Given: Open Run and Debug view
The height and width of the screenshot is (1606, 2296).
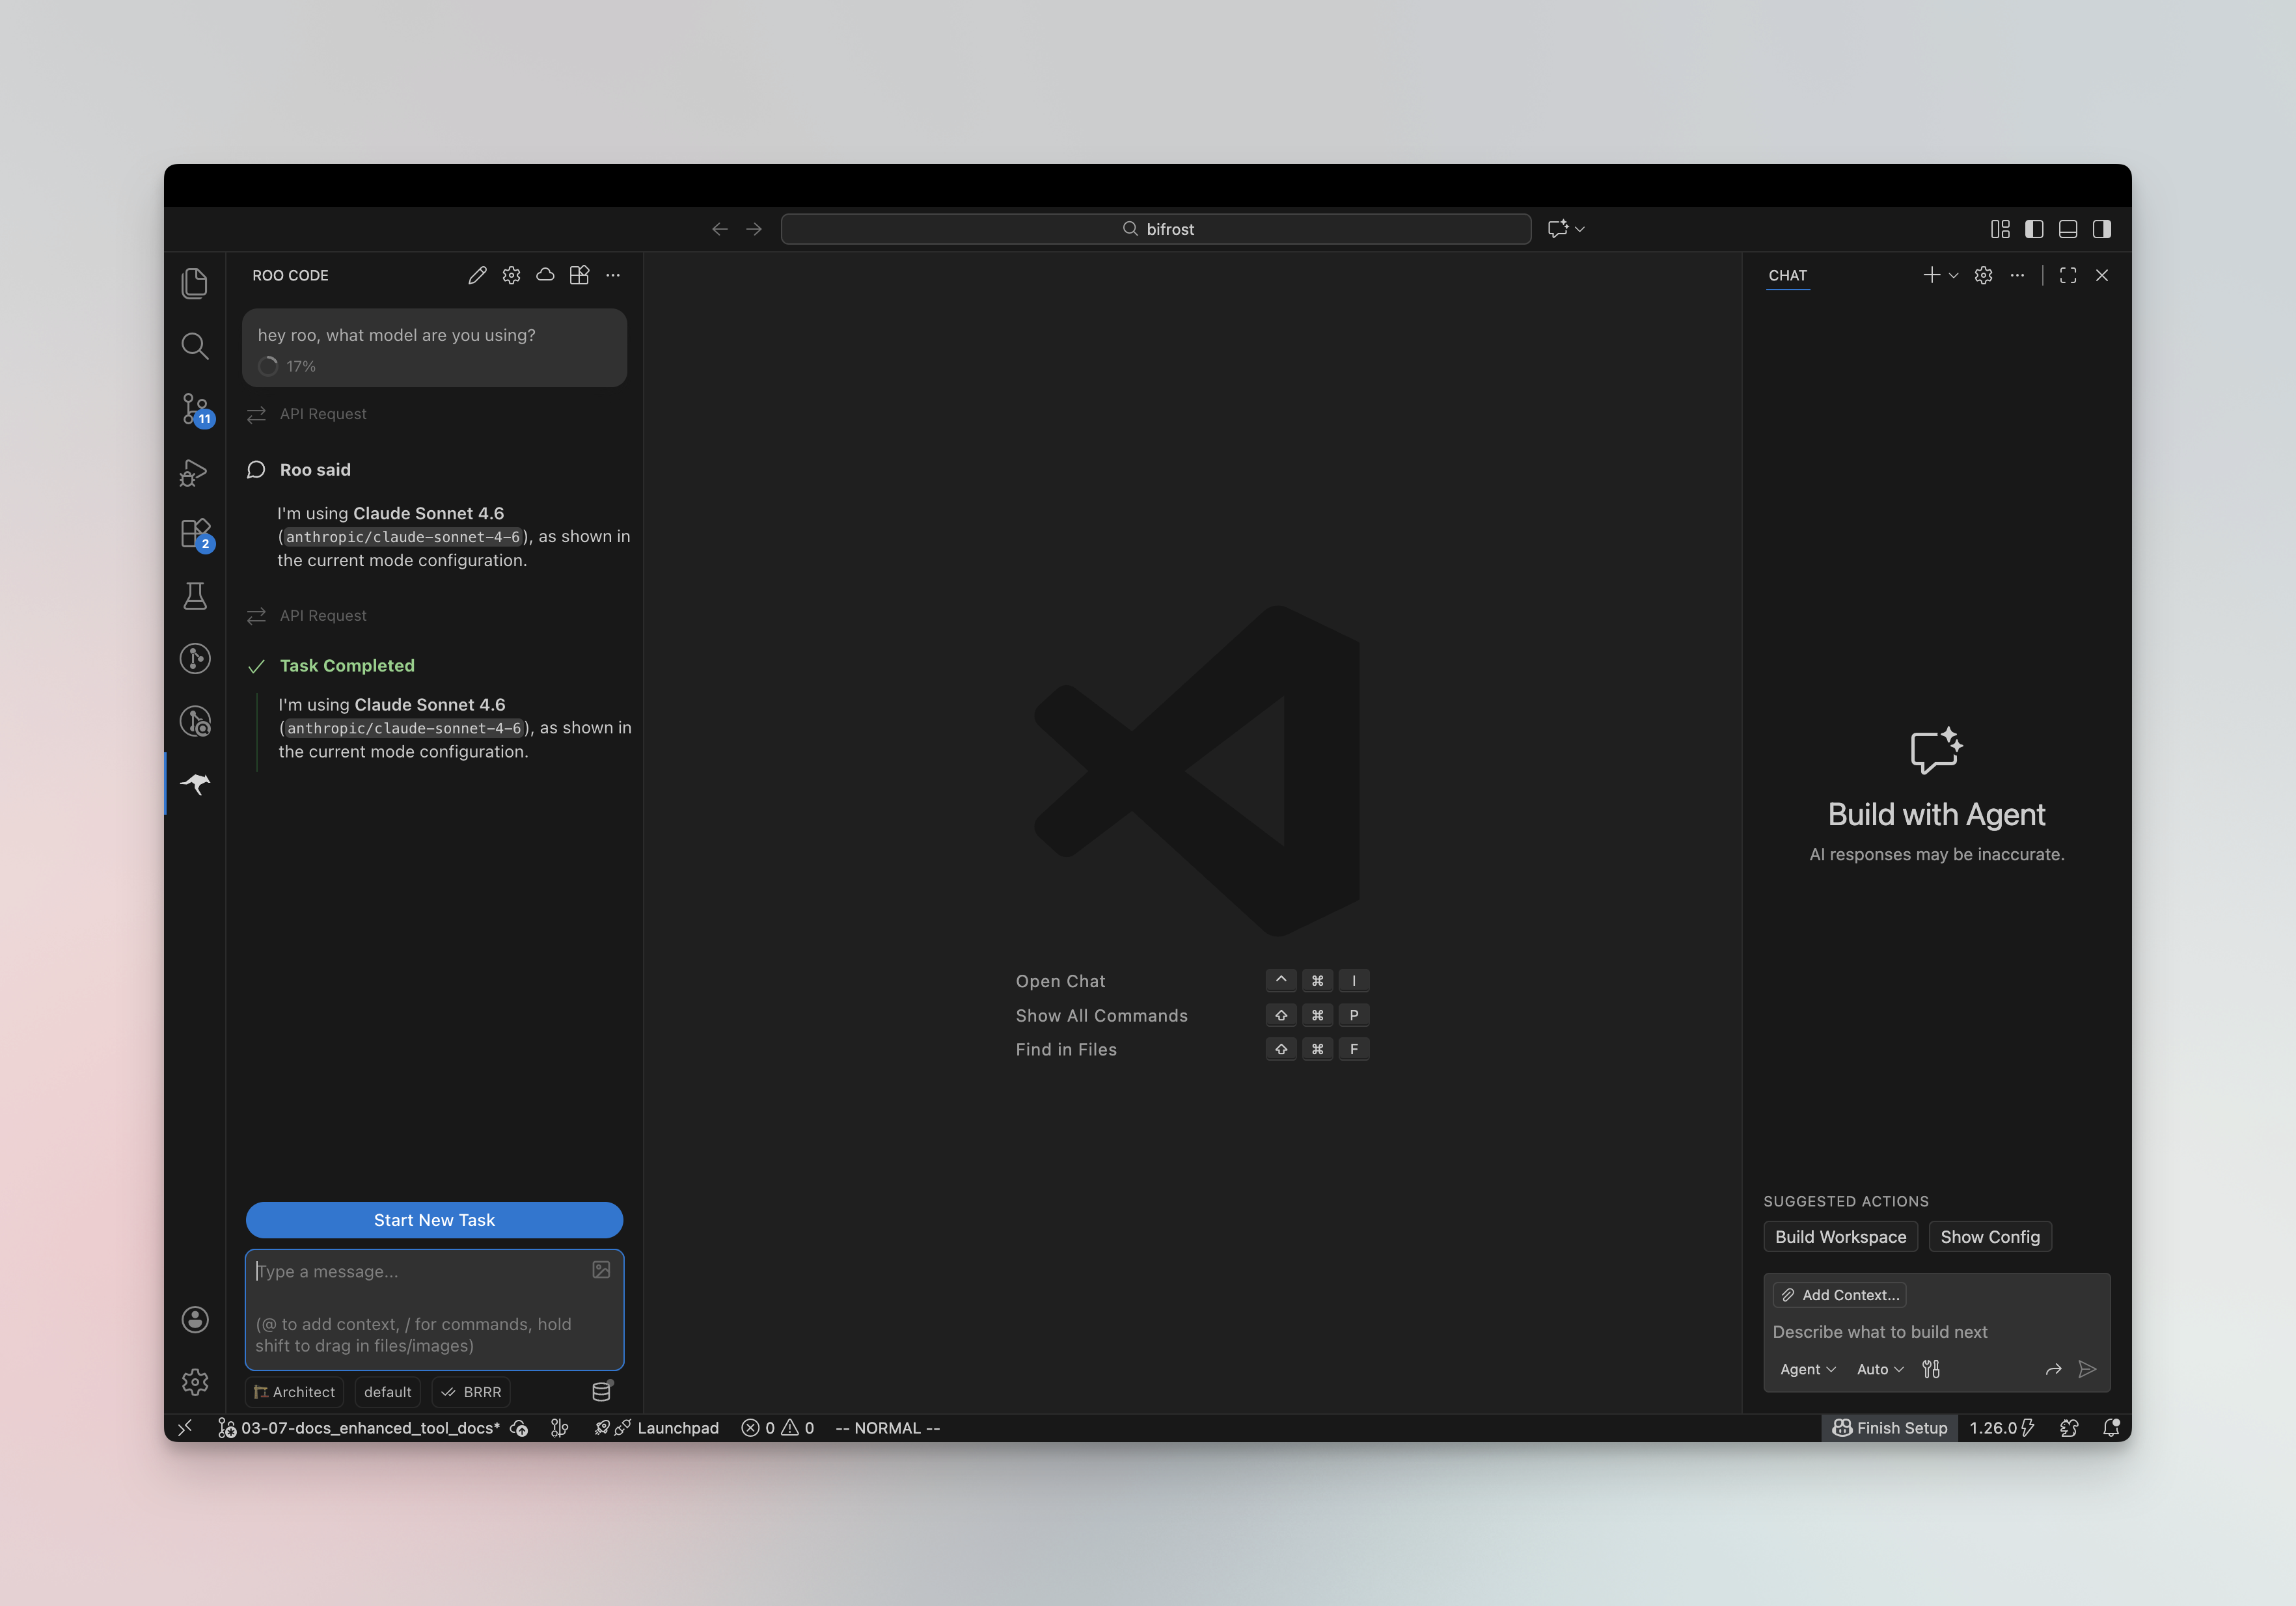Looking at the screenshot, I should 194,472.
